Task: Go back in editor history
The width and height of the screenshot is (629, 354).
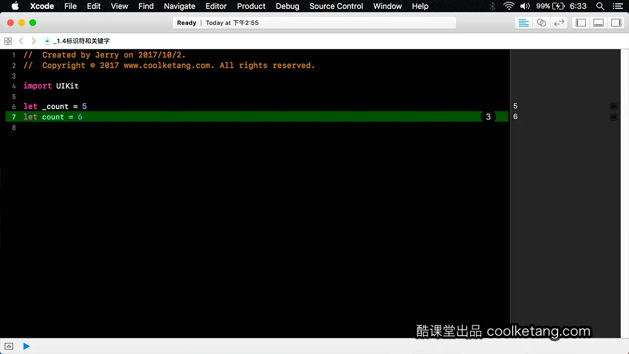Action: (x=21, y=41)
